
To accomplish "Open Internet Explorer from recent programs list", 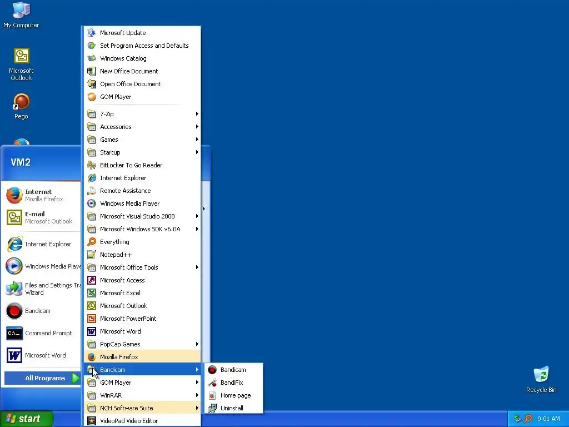I will tap(41, 244).
